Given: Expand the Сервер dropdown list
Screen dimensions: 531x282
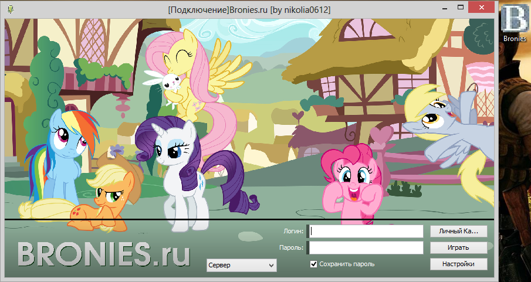Looking at the screenshot, I should click(x=242, y=265).
